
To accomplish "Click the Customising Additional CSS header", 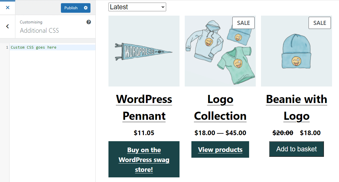I will 39,27.
